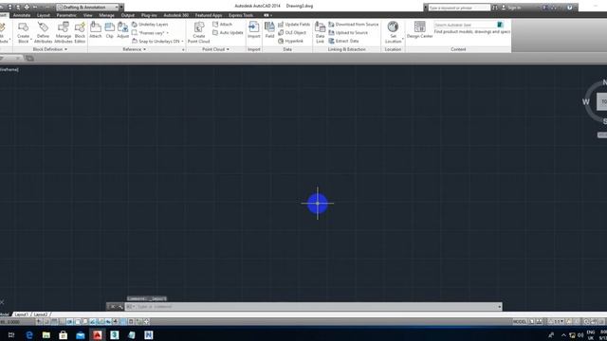Toggle Point Cloud Auto Update

(228, 33)
